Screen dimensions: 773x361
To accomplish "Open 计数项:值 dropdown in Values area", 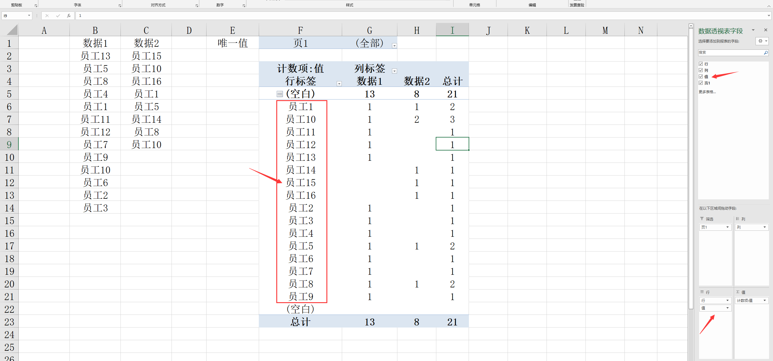I will [765, 300].
